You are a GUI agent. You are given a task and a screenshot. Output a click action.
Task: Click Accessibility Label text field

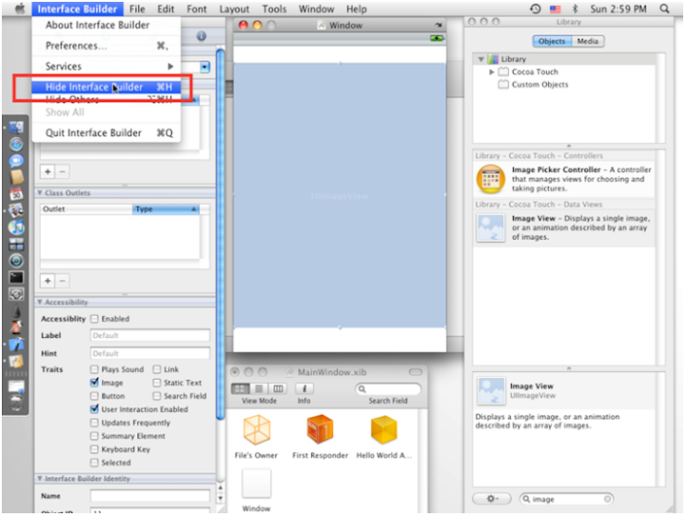[x=150, y=335]
